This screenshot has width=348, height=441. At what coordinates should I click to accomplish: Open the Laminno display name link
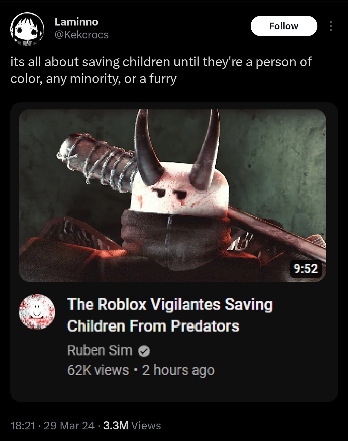click(x=76, y=22)
